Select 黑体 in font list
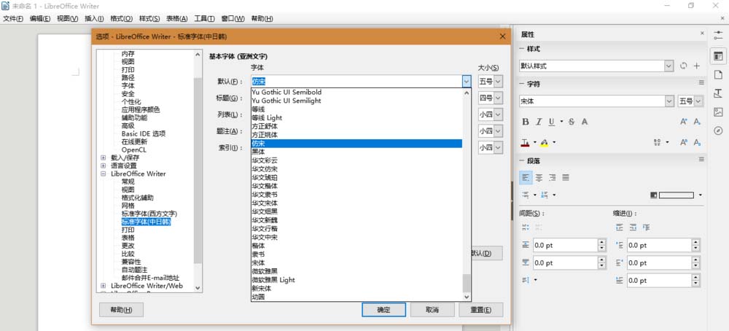729x331 pixels. (x=356, y=152)
